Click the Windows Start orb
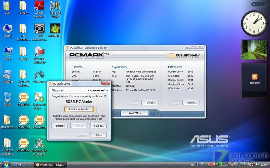Viewport: 270px width, 168px height. coord(6,164)
